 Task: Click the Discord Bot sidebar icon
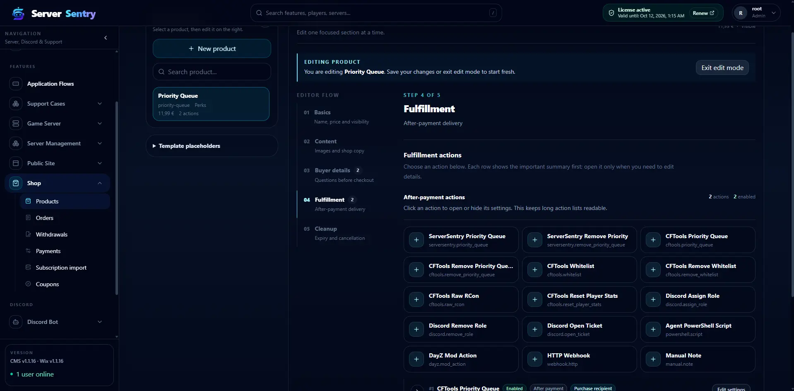pyautogui.click(x=16, y=322)
